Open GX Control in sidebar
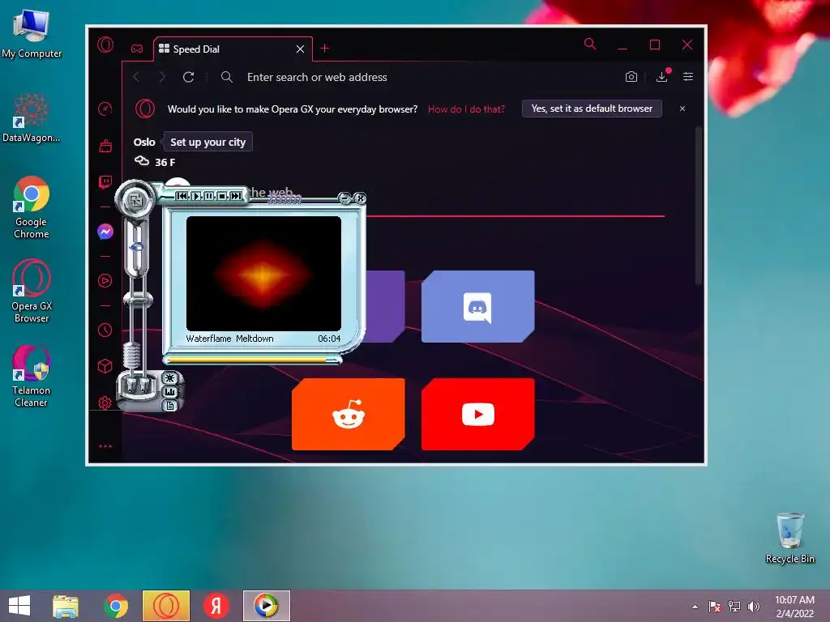The image size is (830, 622). [x=105, y=109]
